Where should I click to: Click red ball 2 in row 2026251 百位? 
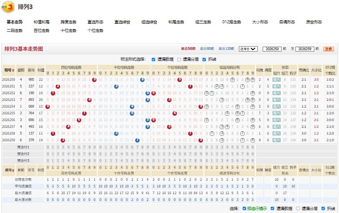tap(58, 86)
